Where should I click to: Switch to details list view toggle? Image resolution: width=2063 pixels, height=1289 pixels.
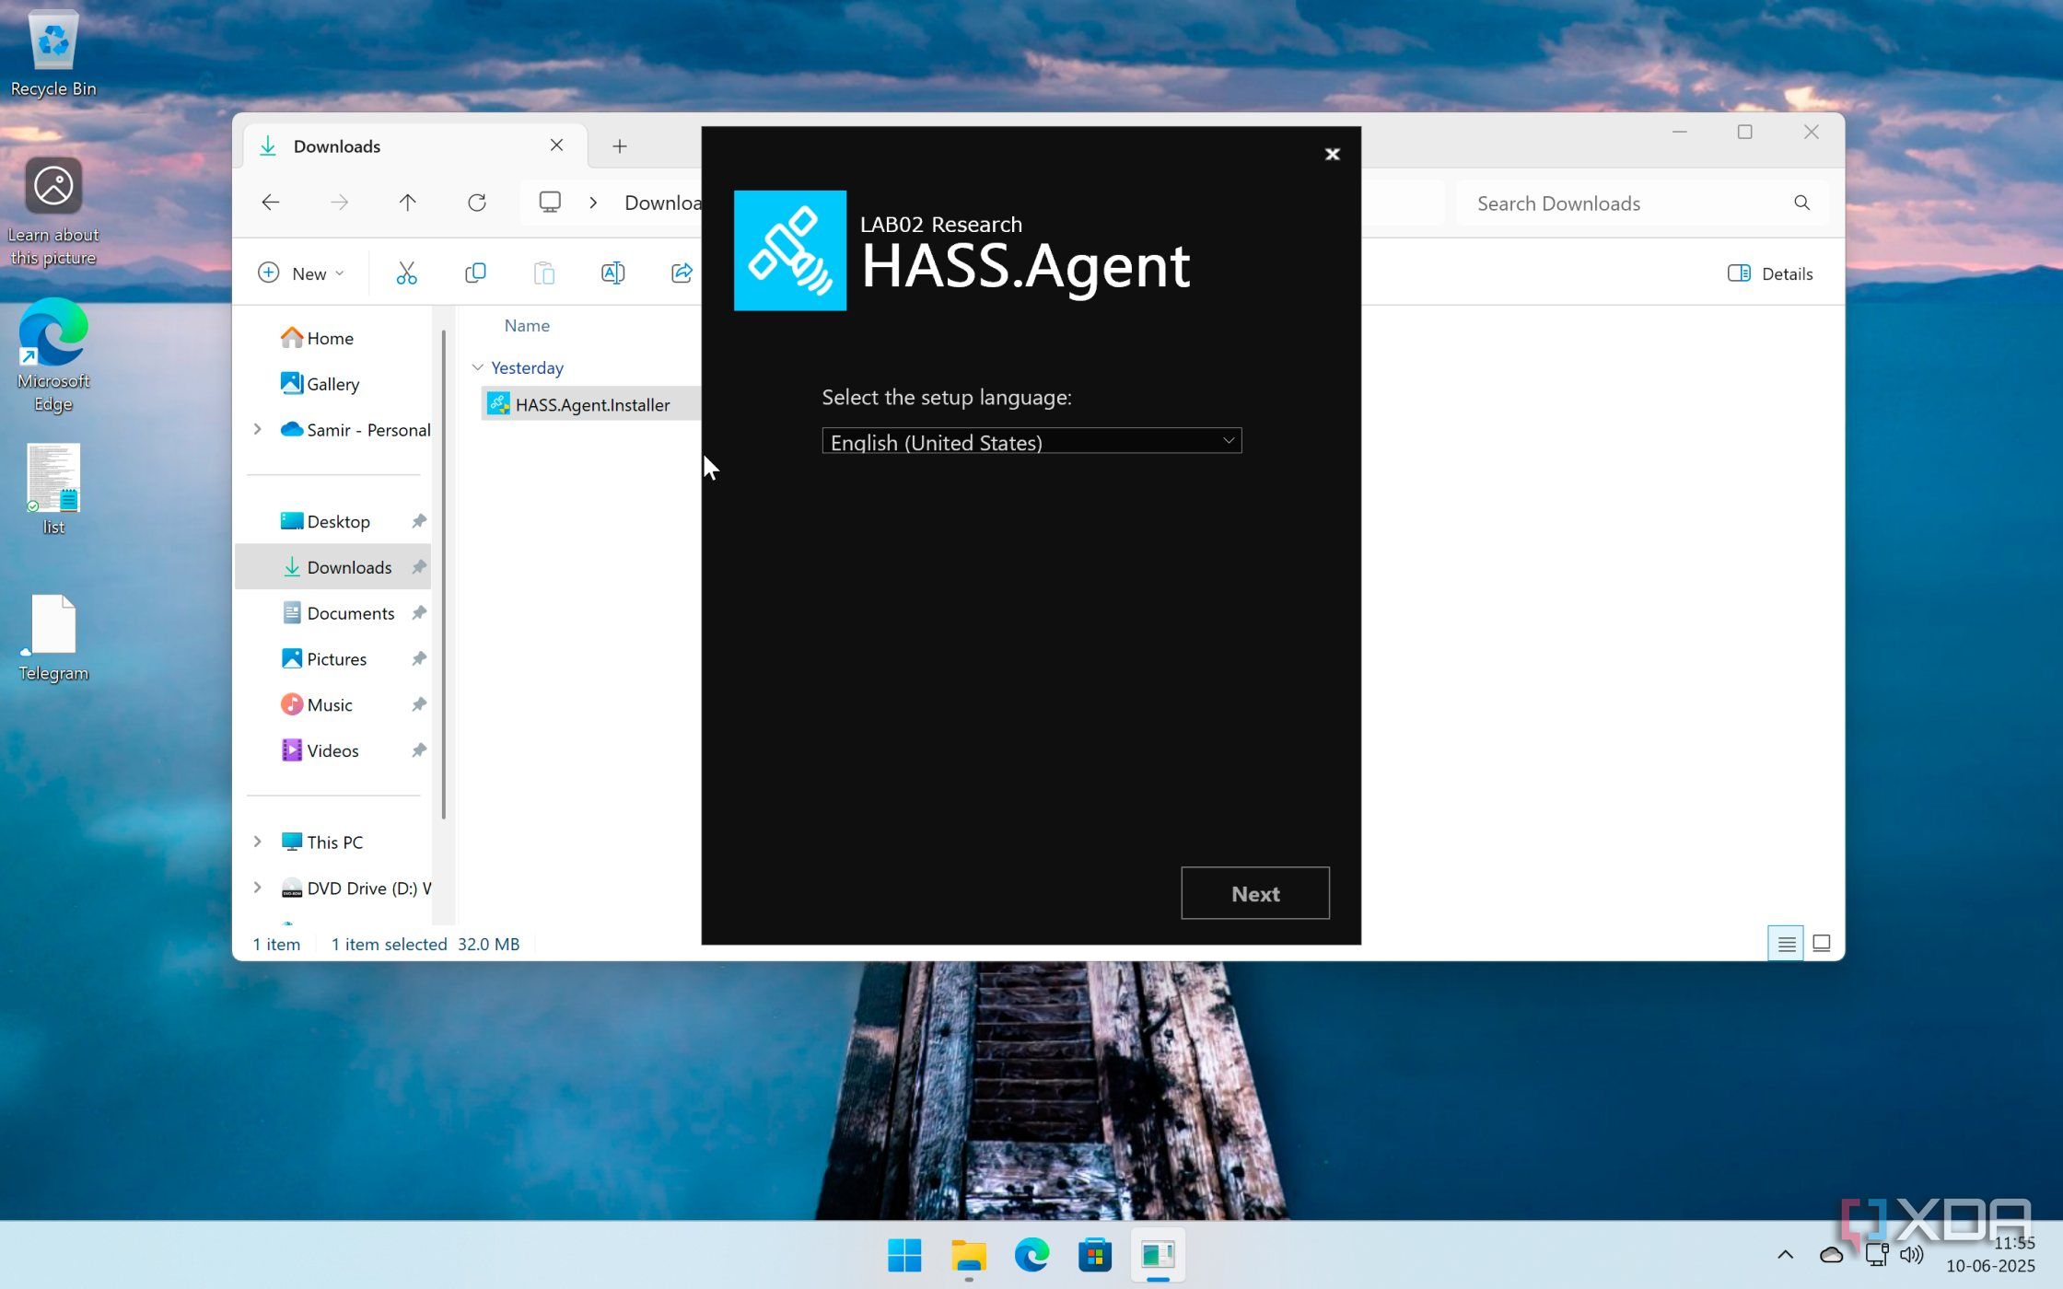[1786, 944]
